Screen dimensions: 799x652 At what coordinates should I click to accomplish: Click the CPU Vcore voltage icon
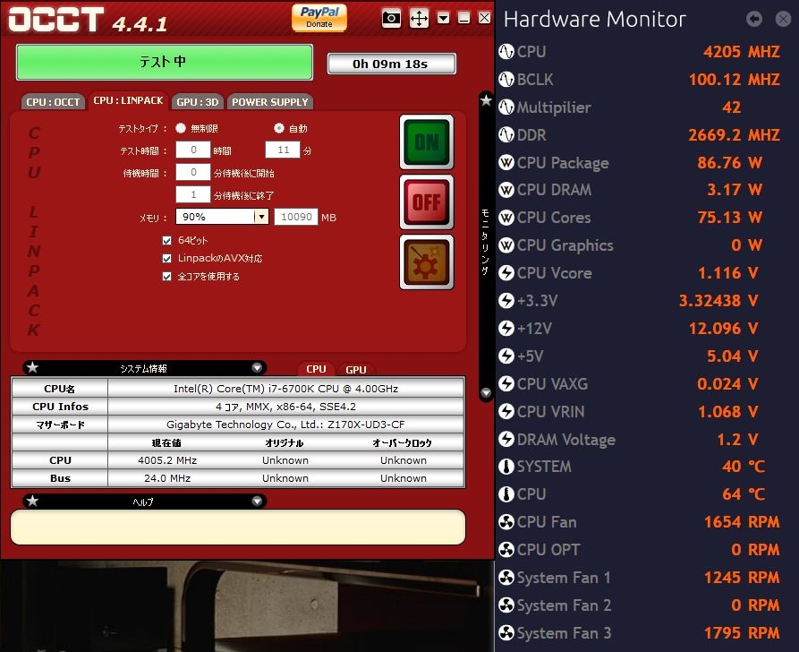506,273
